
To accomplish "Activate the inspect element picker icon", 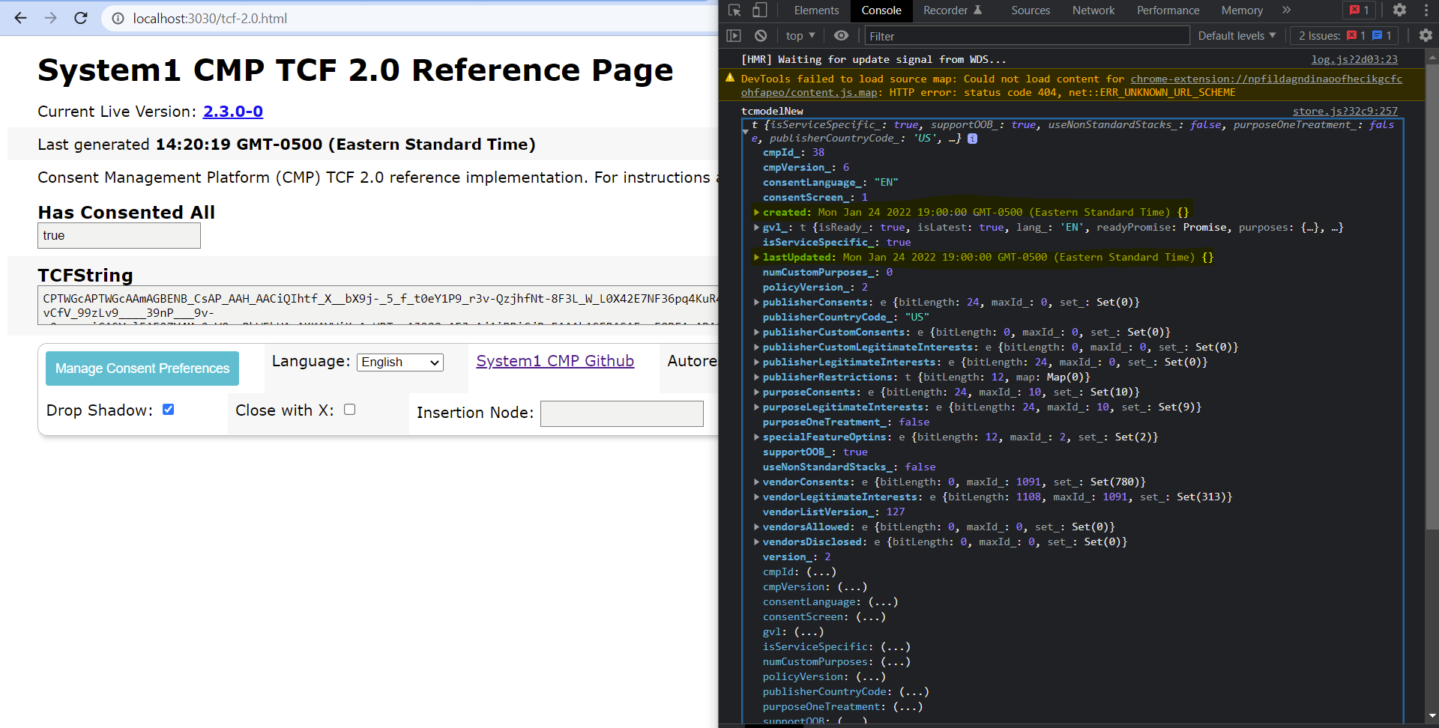I will pos(734,10).
